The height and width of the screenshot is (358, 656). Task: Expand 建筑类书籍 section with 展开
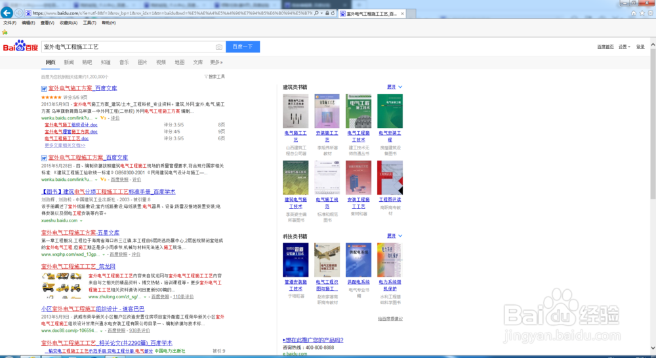coord(394,87)
